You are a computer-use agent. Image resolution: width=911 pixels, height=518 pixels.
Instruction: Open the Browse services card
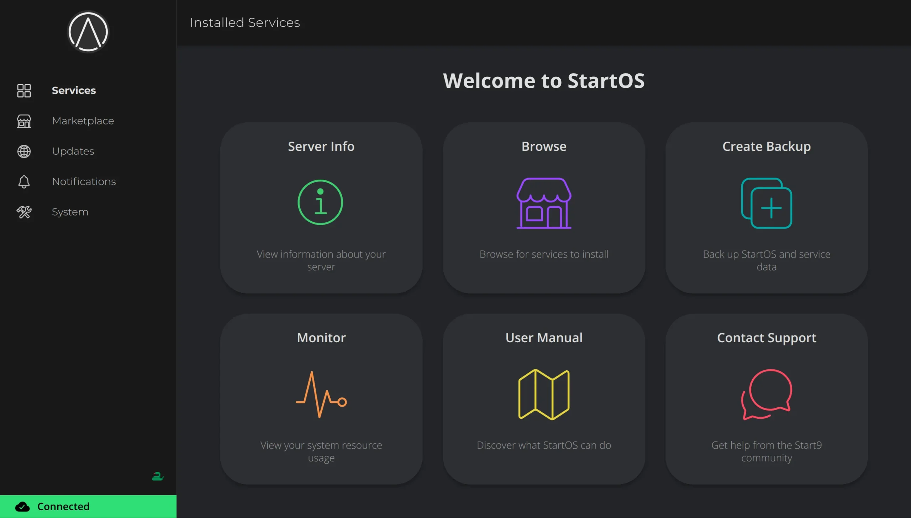click(x=544, y=208)
